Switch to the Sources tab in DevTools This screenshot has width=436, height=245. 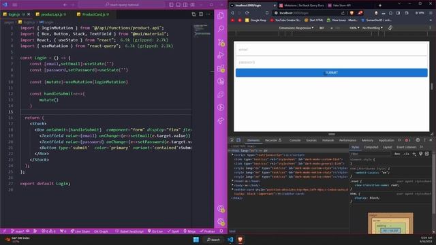click(x=311, y=140)
